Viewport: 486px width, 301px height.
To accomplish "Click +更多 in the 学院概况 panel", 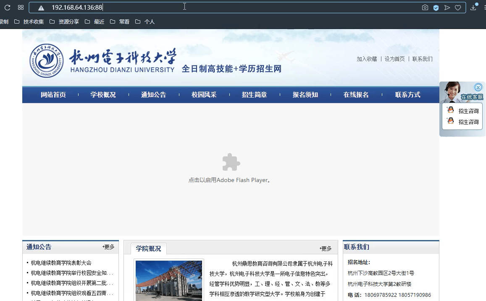I will [x=326, y=248].
